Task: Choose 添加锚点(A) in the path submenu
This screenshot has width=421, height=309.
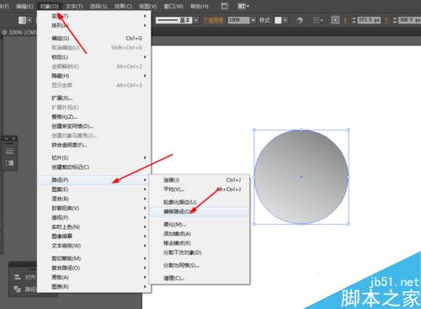Action: coord(200,233)
